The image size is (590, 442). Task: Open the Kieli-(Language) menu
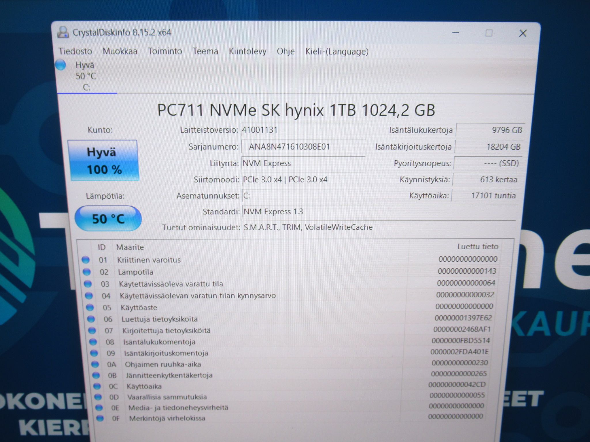[337, 52]
